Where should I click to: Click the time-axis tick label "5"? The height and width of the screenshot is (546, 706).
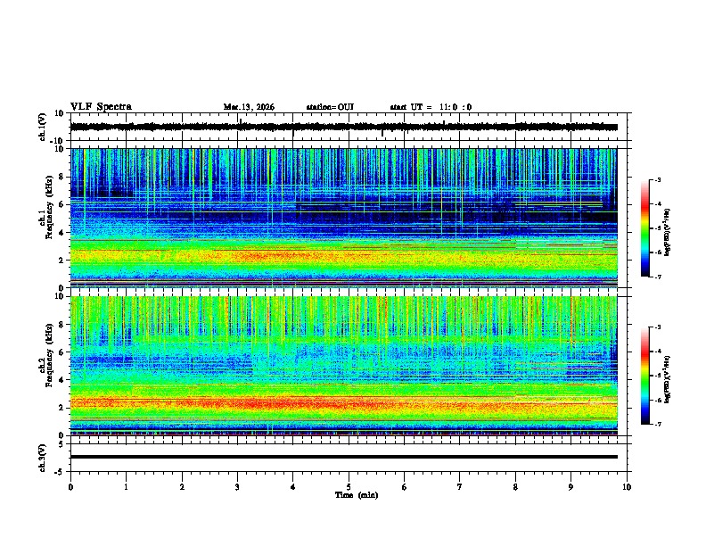tap(349, 487)
